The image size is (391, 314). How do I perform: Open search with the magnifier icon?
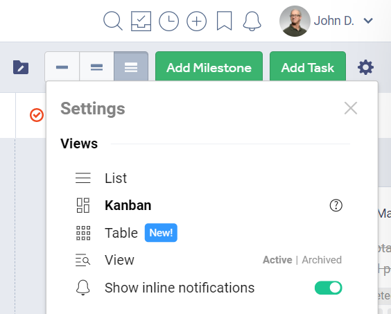point(113,21)
